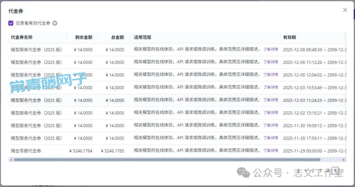This screenshot has width=355, height=187.
Task: Open 了解详情 for the 2025-12-08 voucher
Action: click(x=271, y=50)
